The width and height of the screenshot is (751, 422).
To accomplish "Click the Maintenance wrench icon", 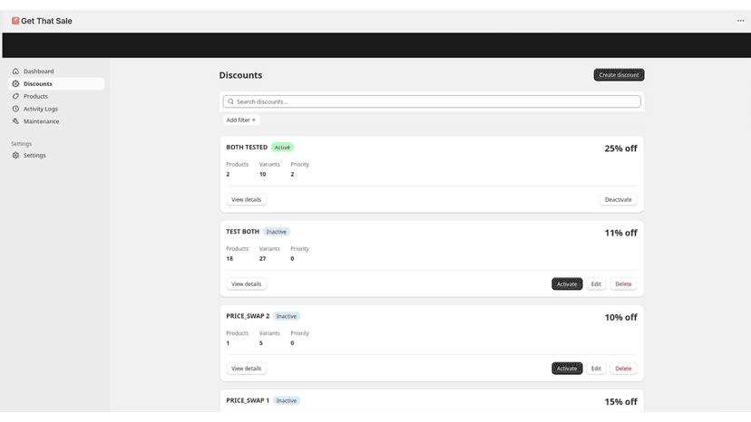I will (x=15, y=121).
